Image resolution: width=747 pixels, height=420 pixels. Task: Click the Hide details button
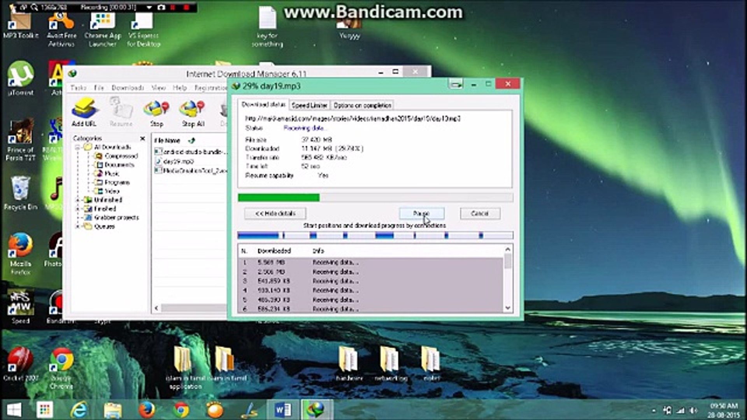275,213
